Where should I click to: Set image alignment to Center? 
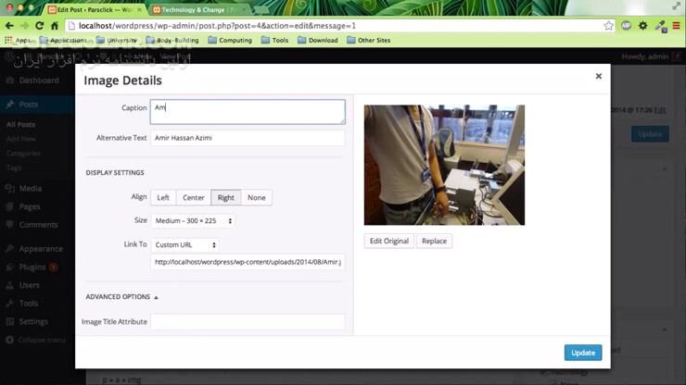point(194,197)
